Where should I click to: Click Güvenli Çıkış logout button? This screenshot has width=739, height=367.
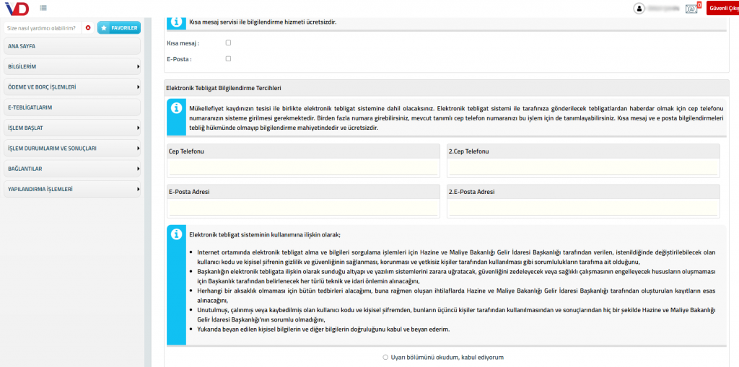(x=723, y=8)
